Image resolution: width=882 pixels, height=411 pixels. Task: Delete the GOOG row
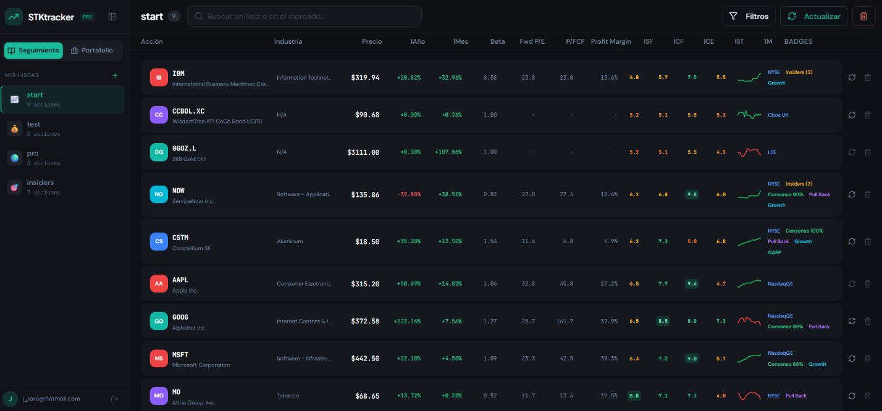tap(867, 321)
